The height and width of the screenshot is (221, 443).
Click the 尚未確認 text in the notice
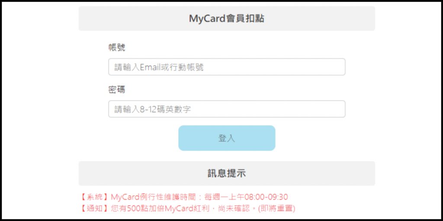(x=233, y=208)
